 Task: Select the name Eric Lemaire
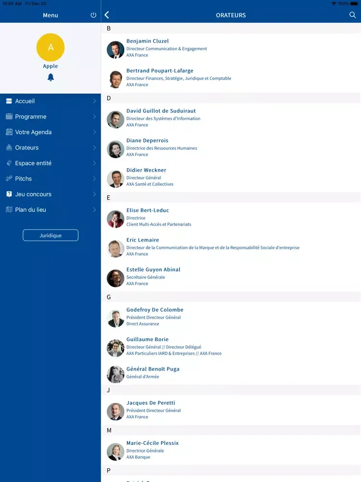(143, 240)
